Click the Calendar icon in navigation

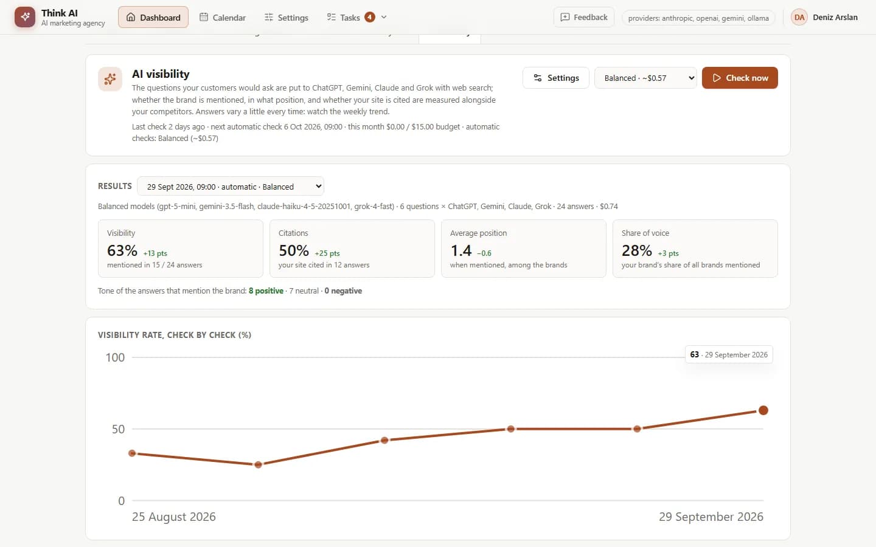204,17
